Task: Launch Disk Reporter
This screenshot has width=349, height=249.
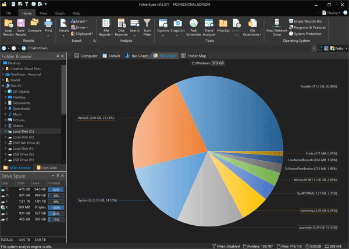Action: click(122, 27)
